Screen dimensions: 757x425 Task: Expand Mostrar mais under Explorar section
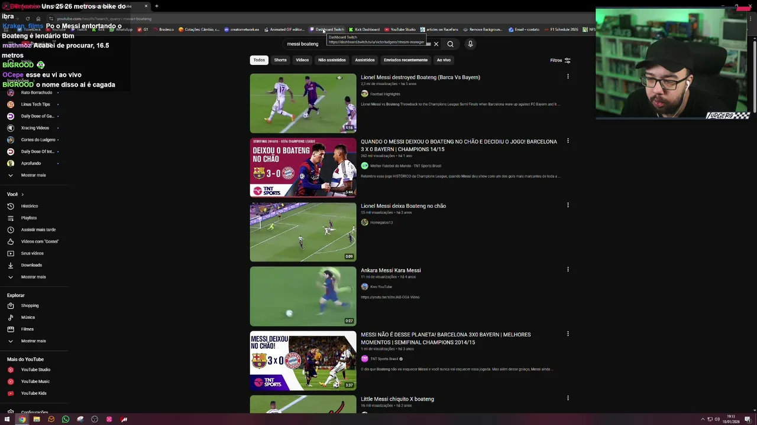[x=34, y=341]
